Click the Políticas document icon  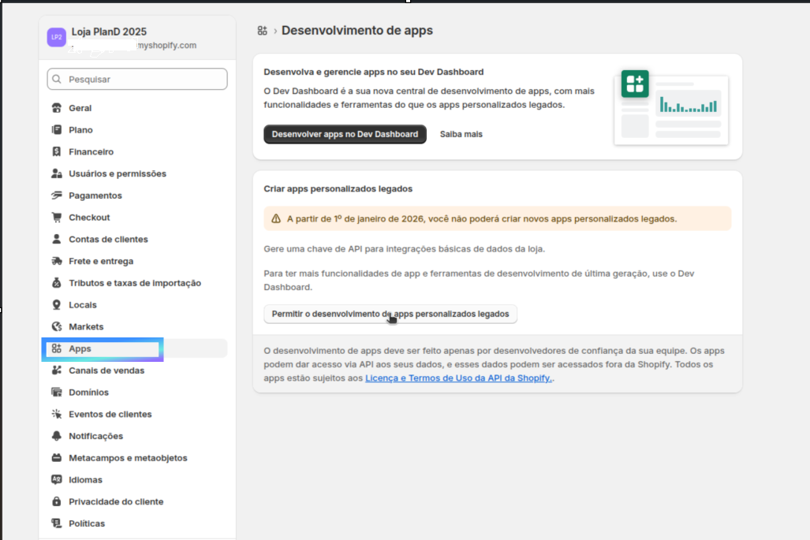pyautogui.click(x=56, y=523)
